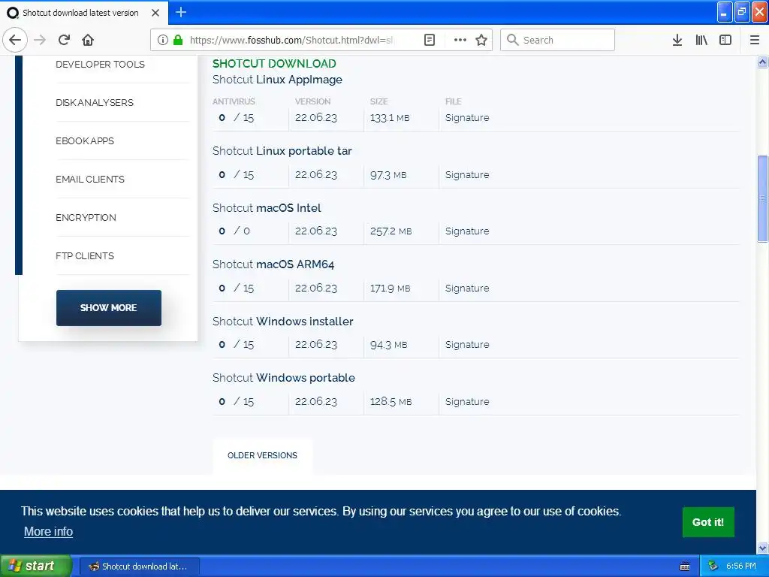Open Signature for macOS ARM64

467,288
